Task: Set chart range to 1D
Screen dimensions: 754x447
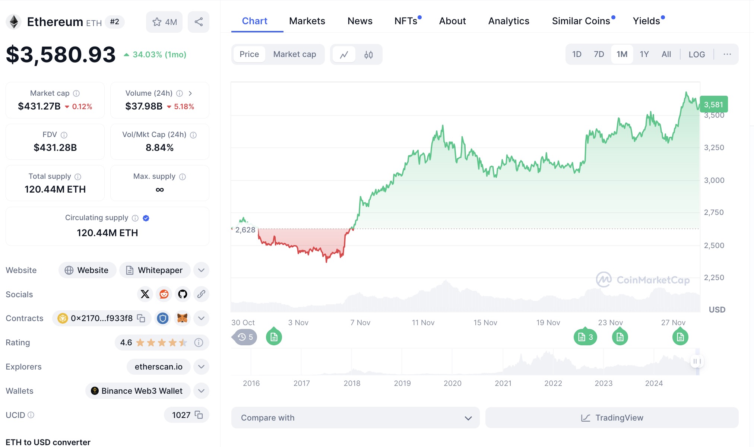Action: (x=577, y=54)
